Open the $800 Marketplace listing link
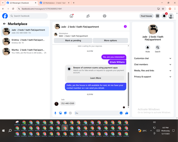The width and height of the screenshot is (178, 142). (73, 36)
